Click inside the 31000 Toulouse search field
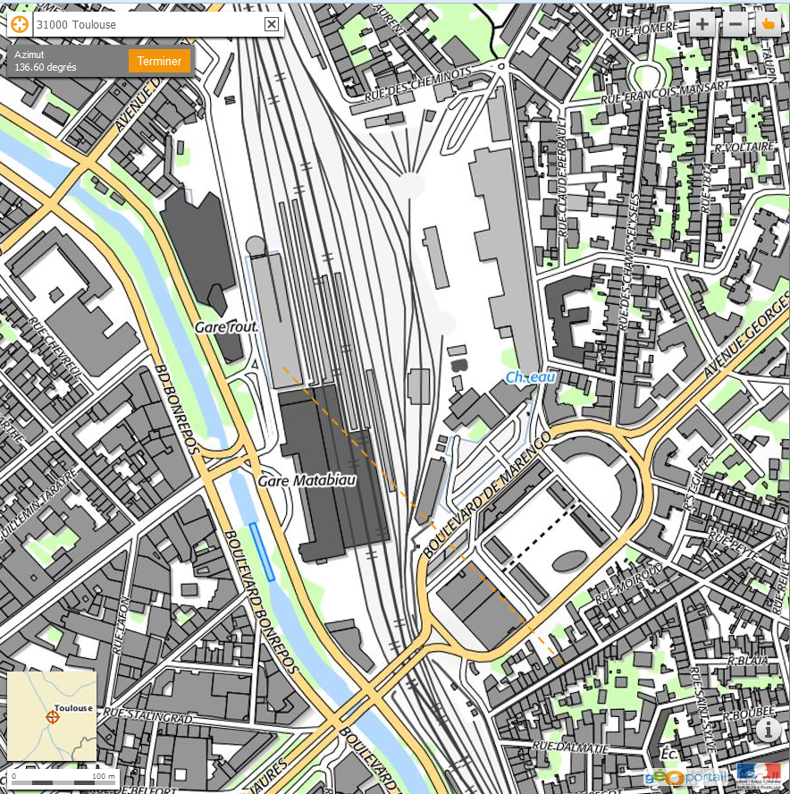This screenshot has width=790, height=794. [143, 24]
